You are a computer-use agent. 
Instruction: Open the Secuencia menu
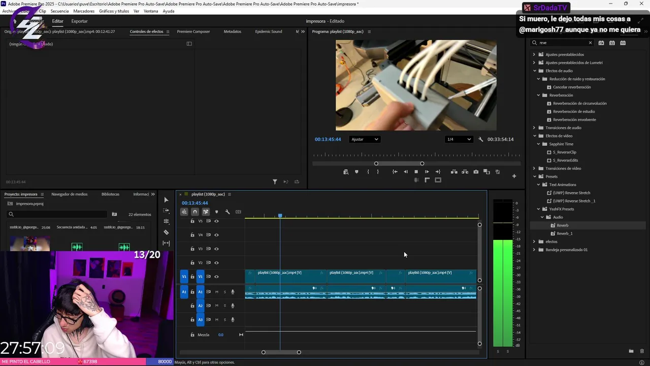coord(59,11)
